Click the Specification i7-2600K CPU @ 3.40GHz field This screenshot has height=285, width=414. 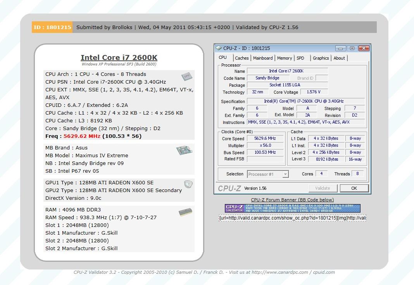[306, 101]
